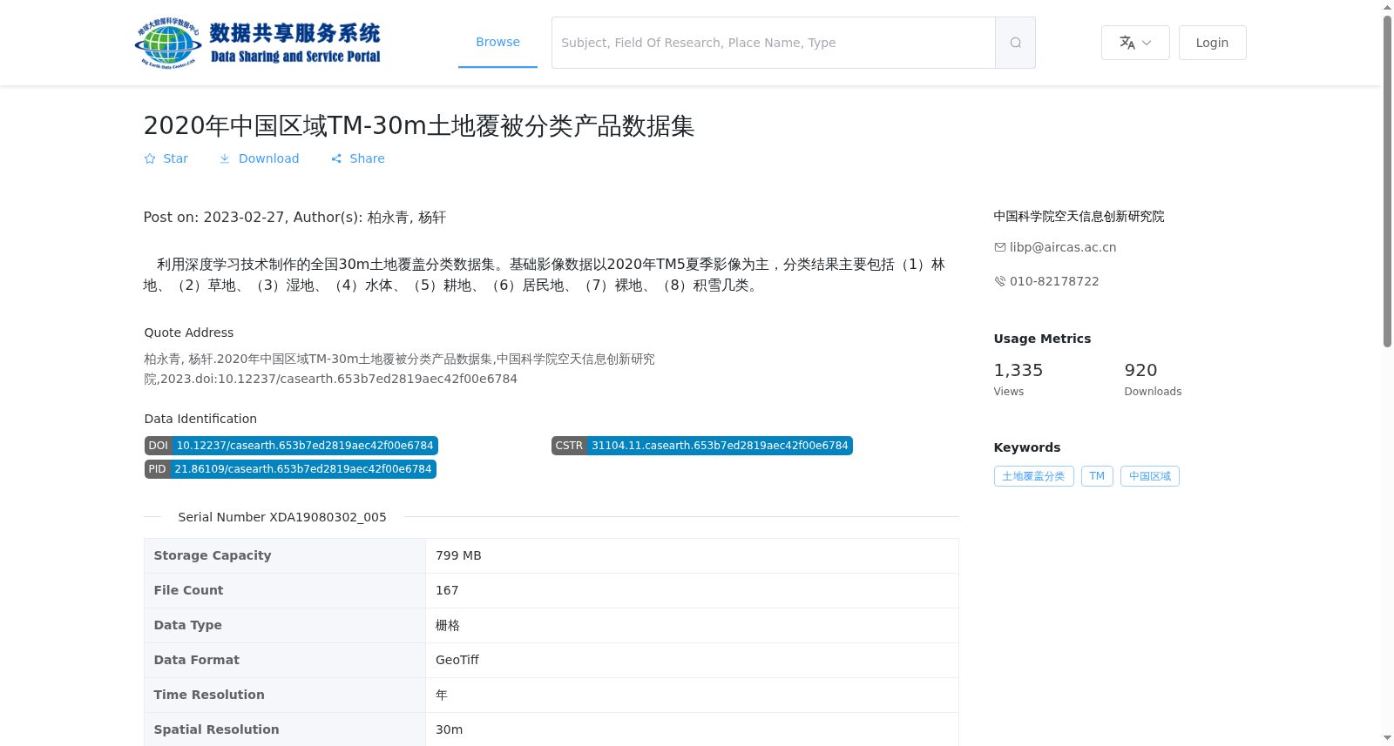The height and width of the screenshot is (746, 1394).
Task: Click the share icon
Action: [336, 158]
